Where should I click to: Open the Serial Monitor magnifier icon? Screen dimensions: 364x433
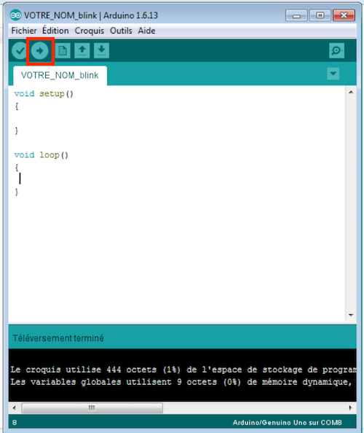[x=336, y=50]
